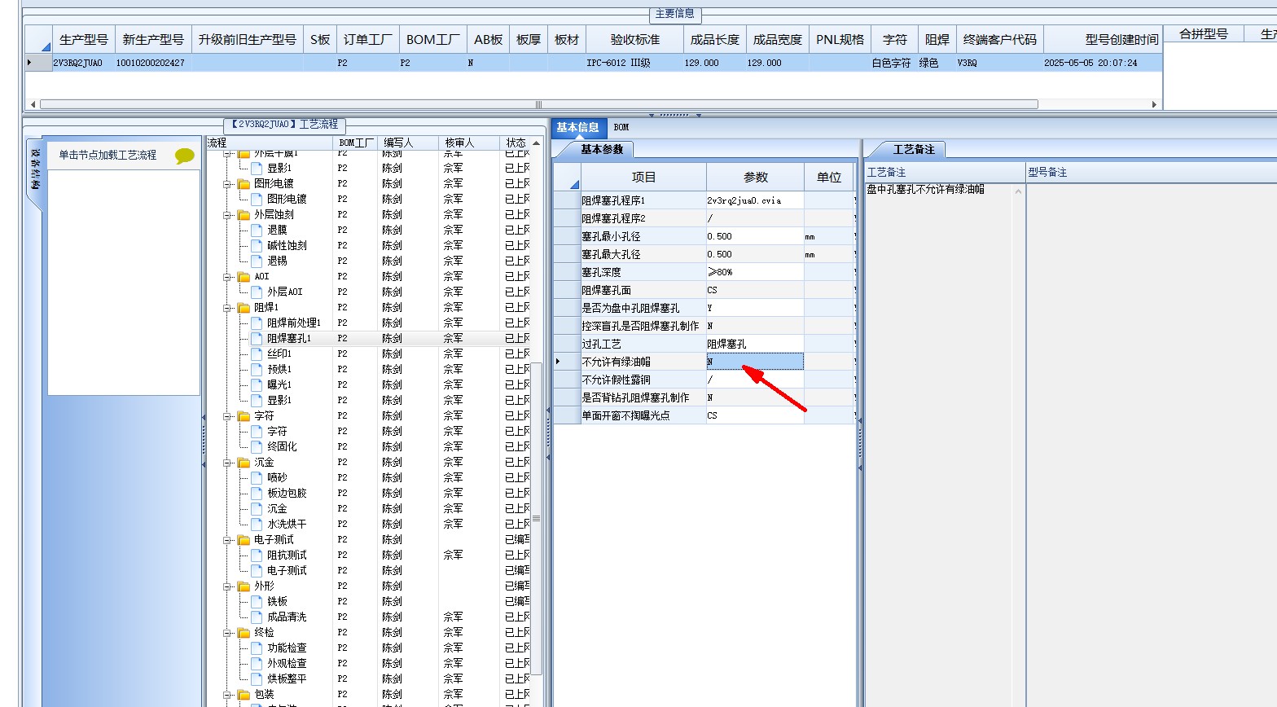This screenshot has height=707, width=1277.
Task: Collapse the 终检 tree node
Action: 228,634
